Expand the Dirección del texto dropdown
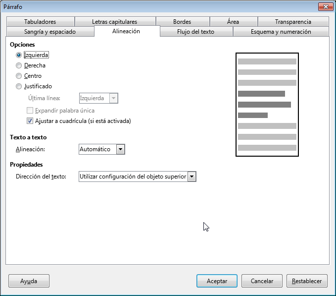 tap(192, 177)
